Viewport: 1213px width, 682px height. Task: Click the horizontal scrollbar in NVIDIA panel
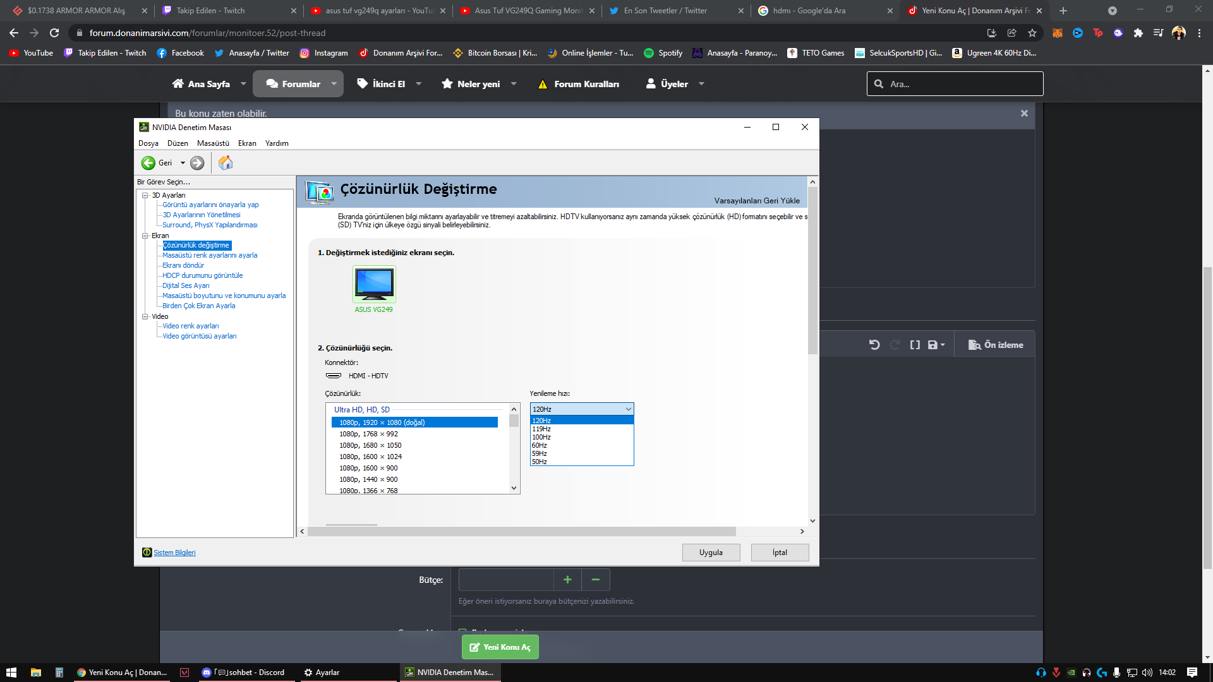pyautogui.click(x=521, y=531)
